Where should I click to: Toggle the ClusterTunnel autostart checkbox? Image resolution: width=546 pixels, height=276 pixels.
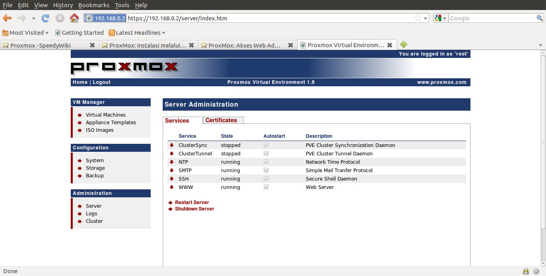click(x=266, y=154)
